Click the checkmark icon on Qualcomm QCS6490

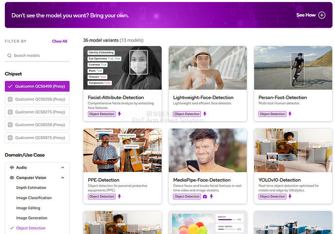(x=10, y=86)
